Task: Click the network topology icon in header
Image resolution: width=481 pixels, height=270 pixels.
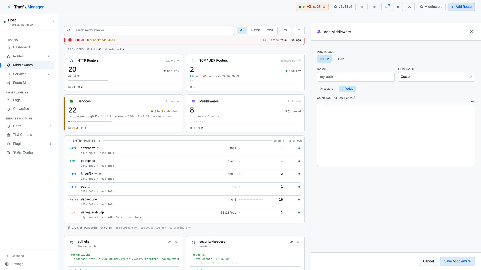Action: click(410, 7)
